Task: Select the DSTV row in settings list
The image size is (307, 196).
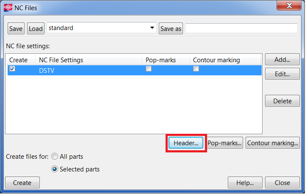Action: tap(85, 71)
